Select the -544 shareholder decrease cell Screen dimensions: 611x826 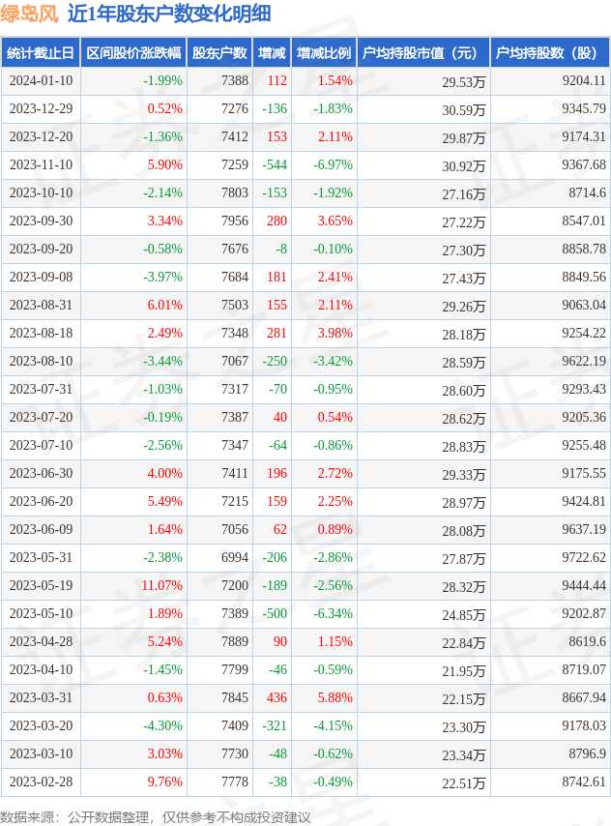tap(274, 165)
